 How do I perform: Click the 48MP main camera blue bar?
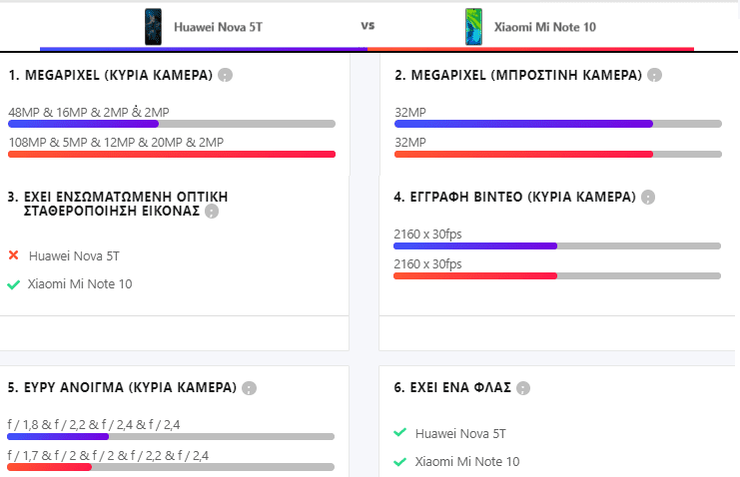84,124
